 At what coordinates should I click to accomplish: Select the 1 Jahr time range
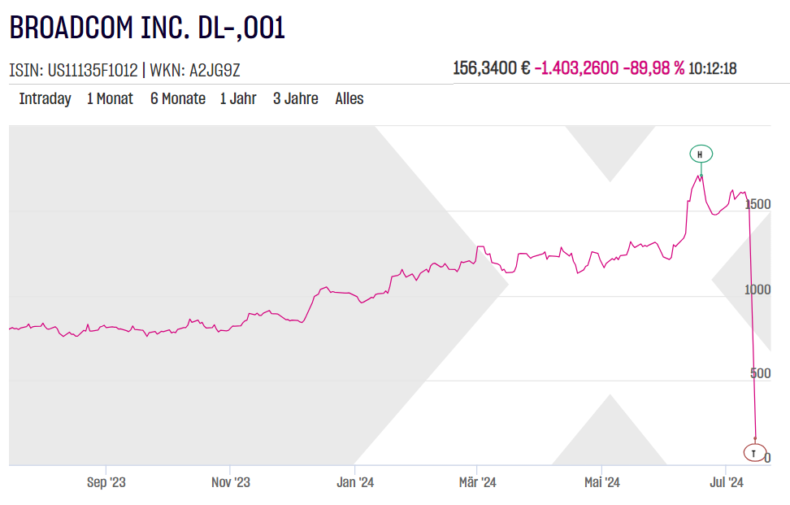tap(238, 99)
